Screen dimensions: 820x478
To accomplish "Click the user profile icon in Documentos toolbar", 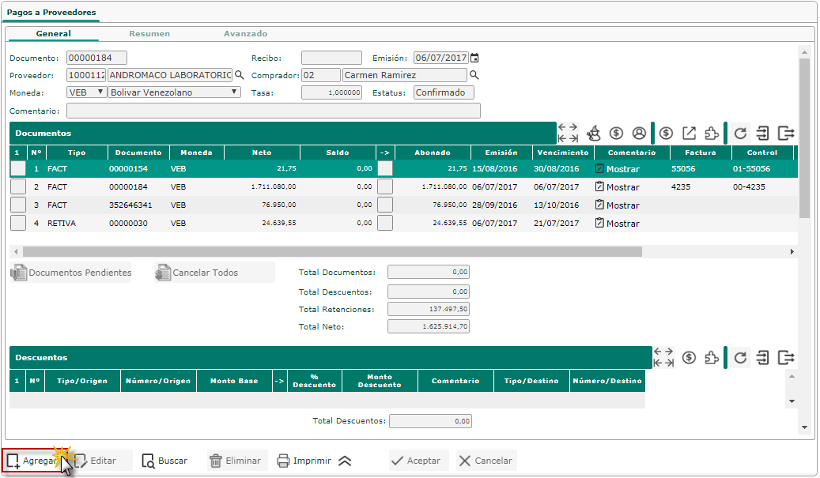I will (x=639, y=133).
